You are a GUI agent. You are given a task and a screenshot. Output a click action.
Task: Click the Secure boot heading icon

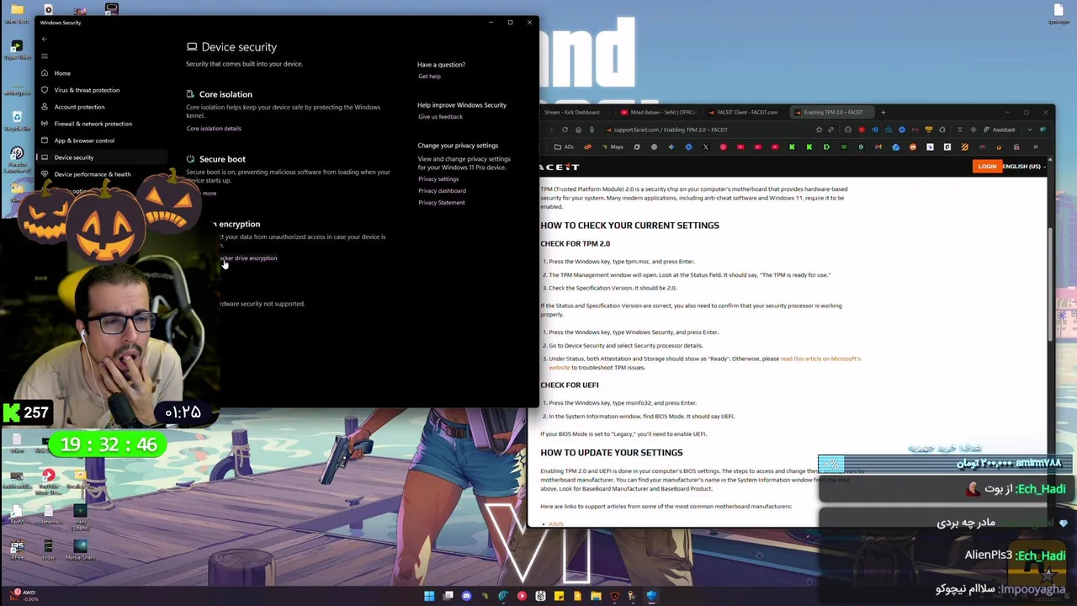click(191, 159)
